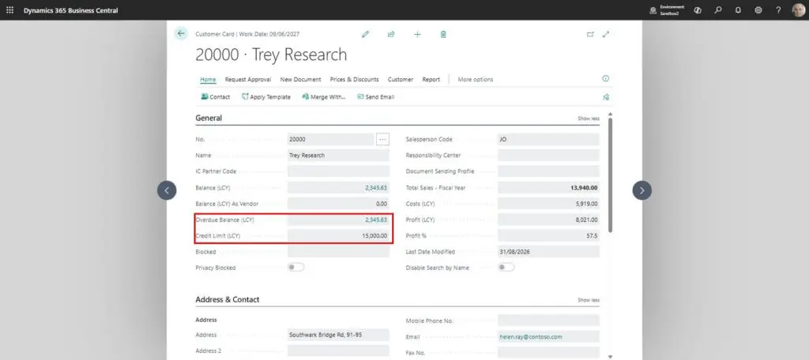Click the back arrow on Customer Card
Screen dimensions: 809x360
point(181,33)
